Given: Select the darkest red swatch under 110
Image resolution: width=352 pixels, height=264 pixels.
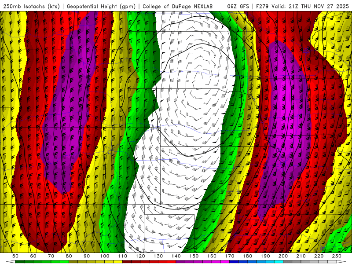Looking at the screenshot, I should [127, 262].
